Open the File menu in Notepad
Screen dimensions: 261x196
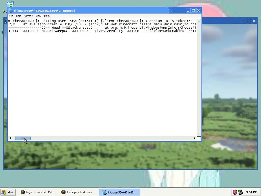pos(11,16)
